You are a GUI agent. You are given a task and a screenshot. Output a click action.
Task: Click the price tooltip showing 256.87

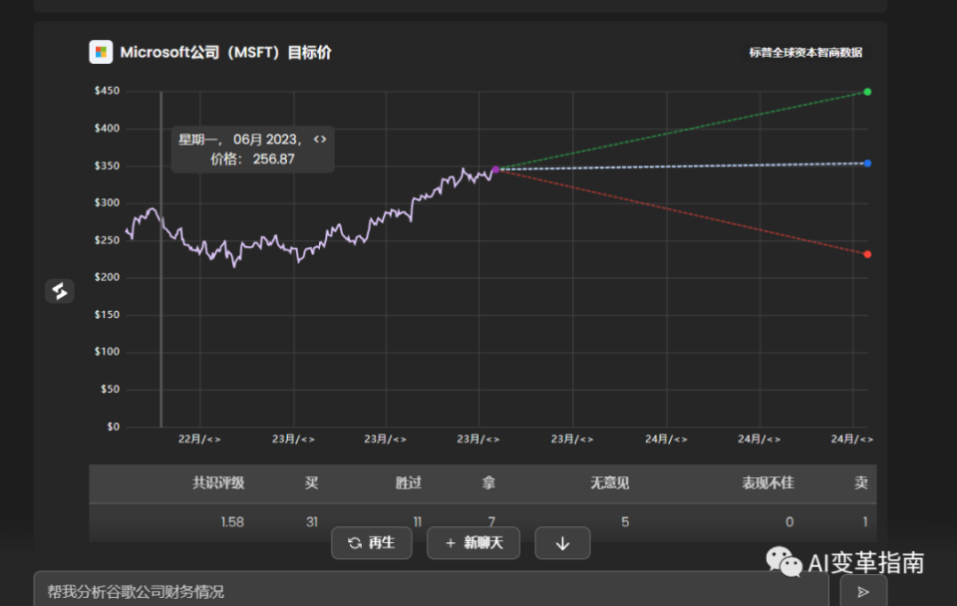click(x=252, y=150)
